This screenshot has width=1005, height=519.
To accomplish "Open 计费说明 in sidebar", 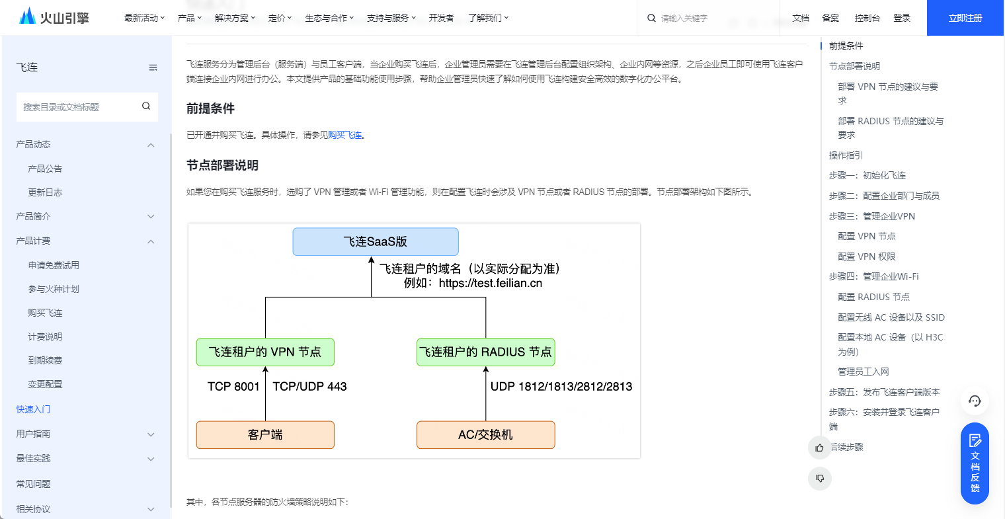I will tap(45, 337).
